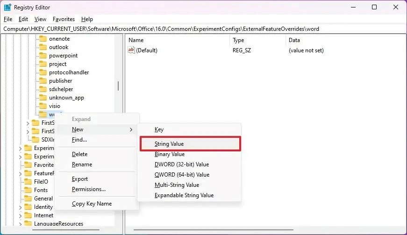
Task: Select DWORD (32-bit) Value option
Action: click(182, 164)
